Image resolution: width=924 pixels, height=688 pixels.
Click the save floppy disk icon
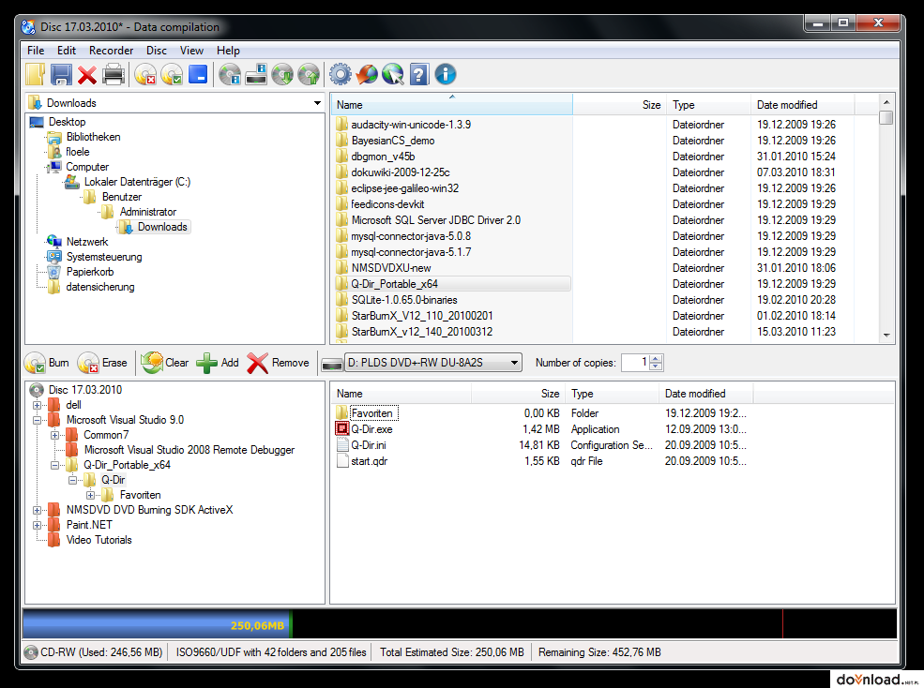tap(61, 75)
